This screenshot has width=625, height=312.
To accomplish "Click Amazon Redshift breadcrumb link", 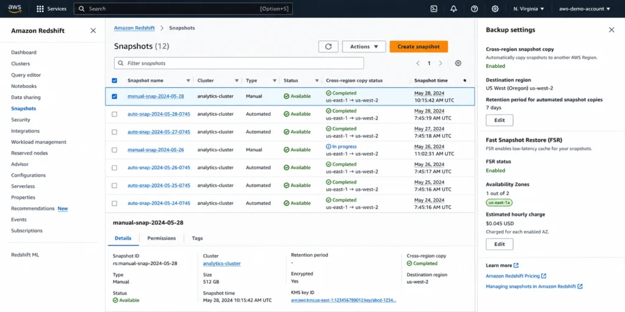I will pyautogui.click(x=134, y=28).
